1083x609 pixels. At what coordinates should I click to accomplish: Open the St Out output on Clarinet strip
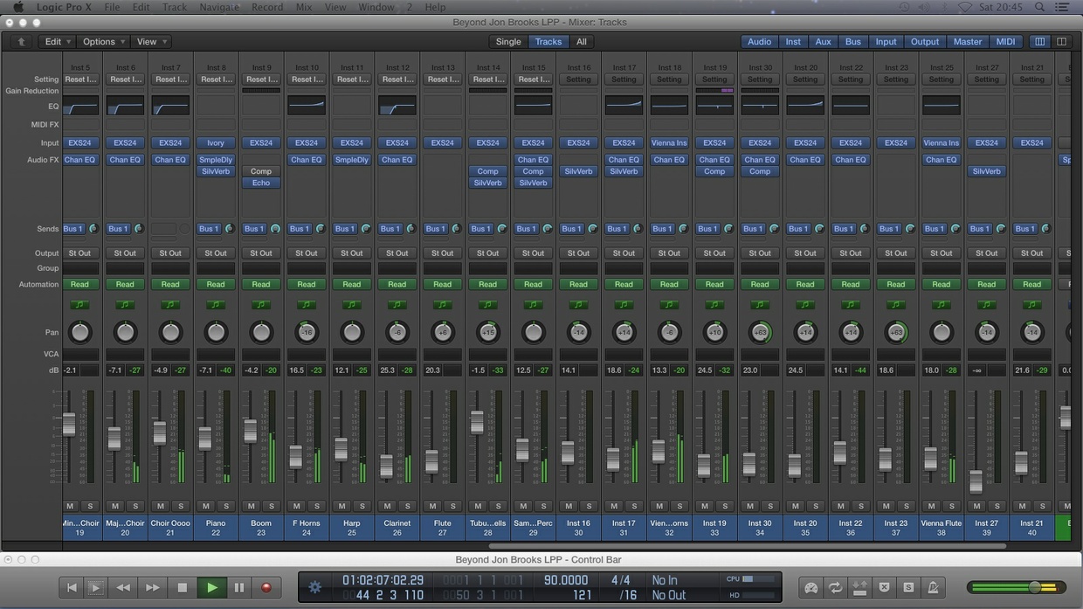click(x=397, y=253)
